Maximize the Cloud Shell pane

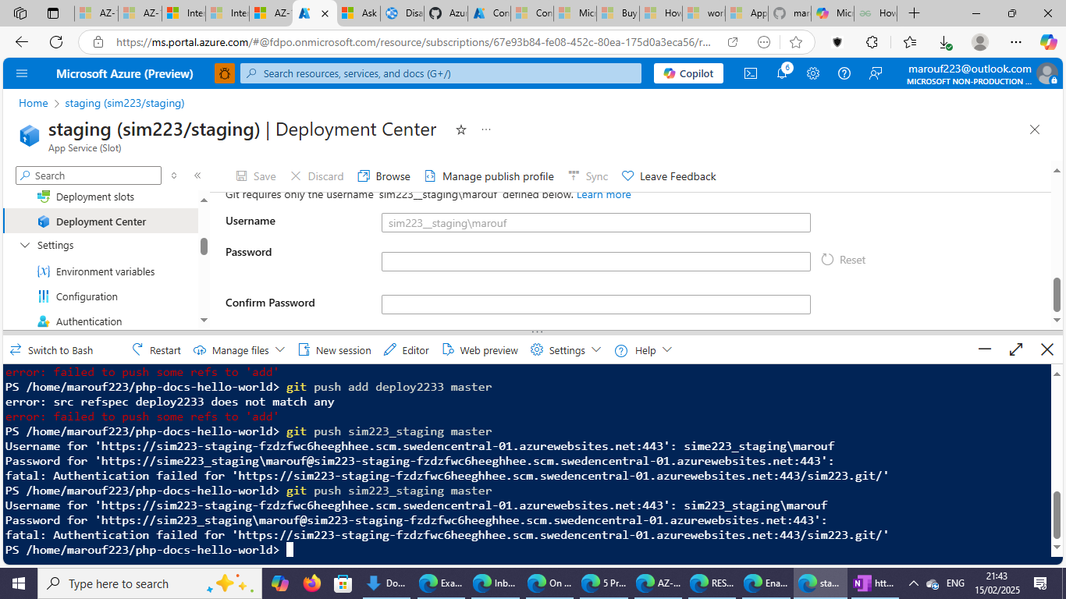tap(1016, 349)
